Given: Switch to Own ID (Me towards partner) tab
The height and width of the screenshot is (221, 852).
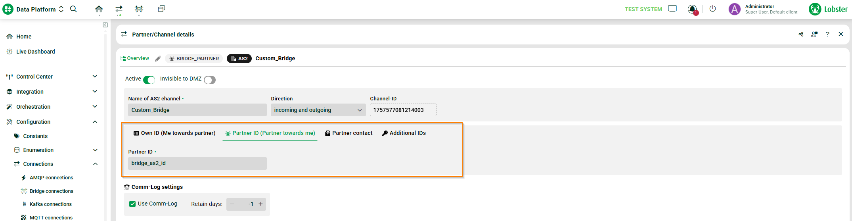Looking at the screenshot, I should click(174, 133).
